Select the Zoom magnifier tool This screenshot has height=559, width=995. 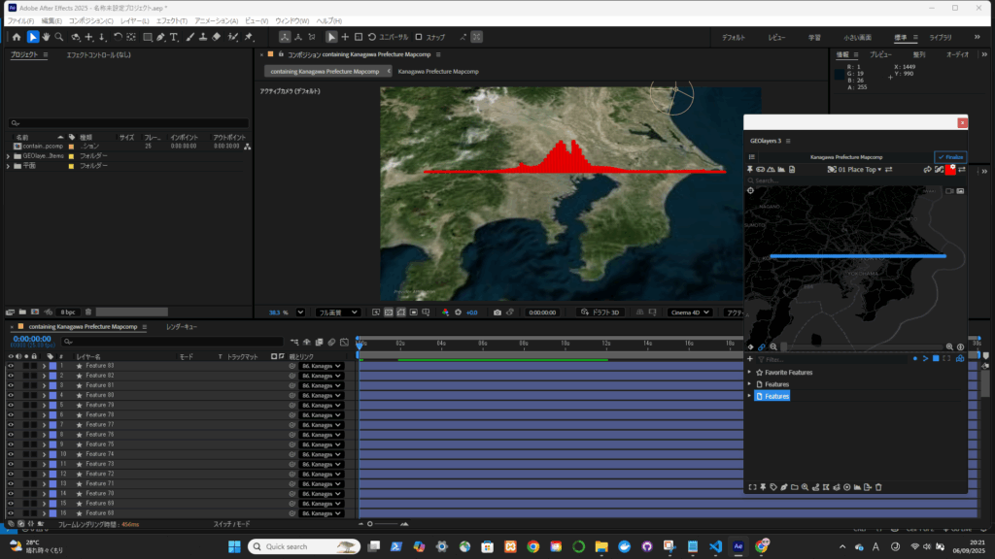[60, 37]
